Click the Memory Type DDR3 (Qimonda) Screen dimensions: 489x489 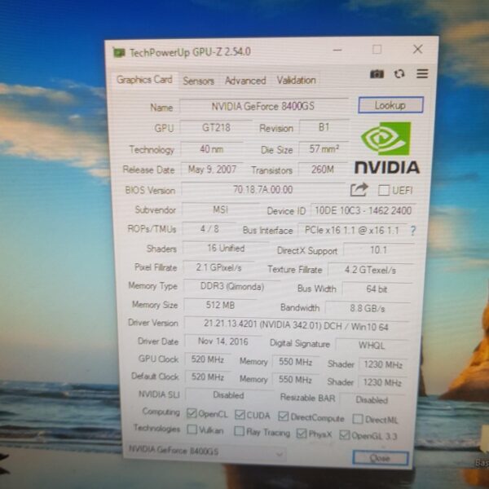click(231, 287)
